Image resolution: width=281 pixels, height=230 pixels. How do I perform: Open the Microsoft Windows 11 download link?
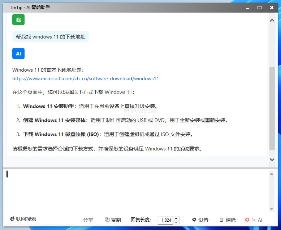[86, 78]
